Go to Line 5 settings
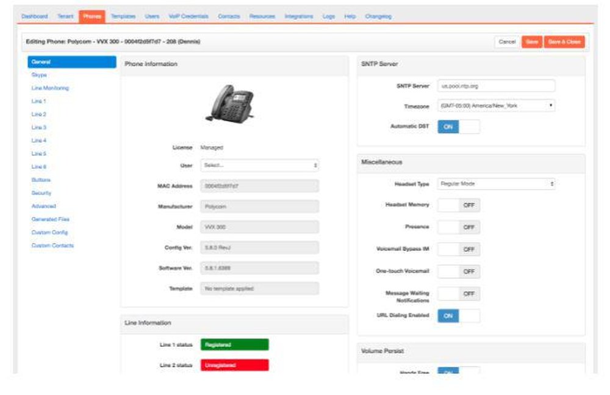Screen dimensions: 610x395 pos(39,154)
